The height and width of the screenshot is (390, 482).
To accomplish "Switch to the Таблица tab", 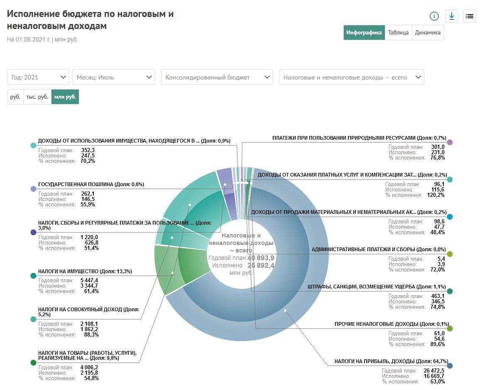I will click(x=398, y=32).
